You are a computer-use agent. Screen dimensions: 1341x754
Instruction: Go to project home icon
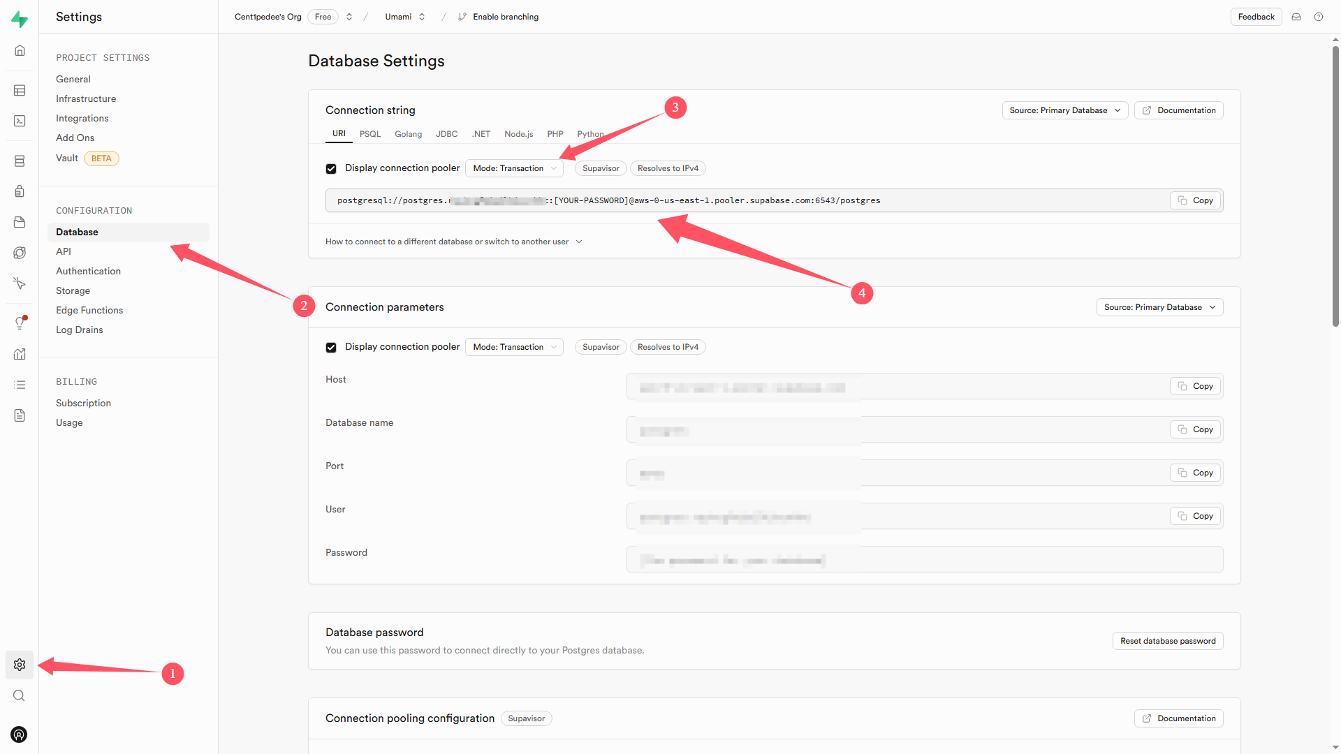[20, 50]
